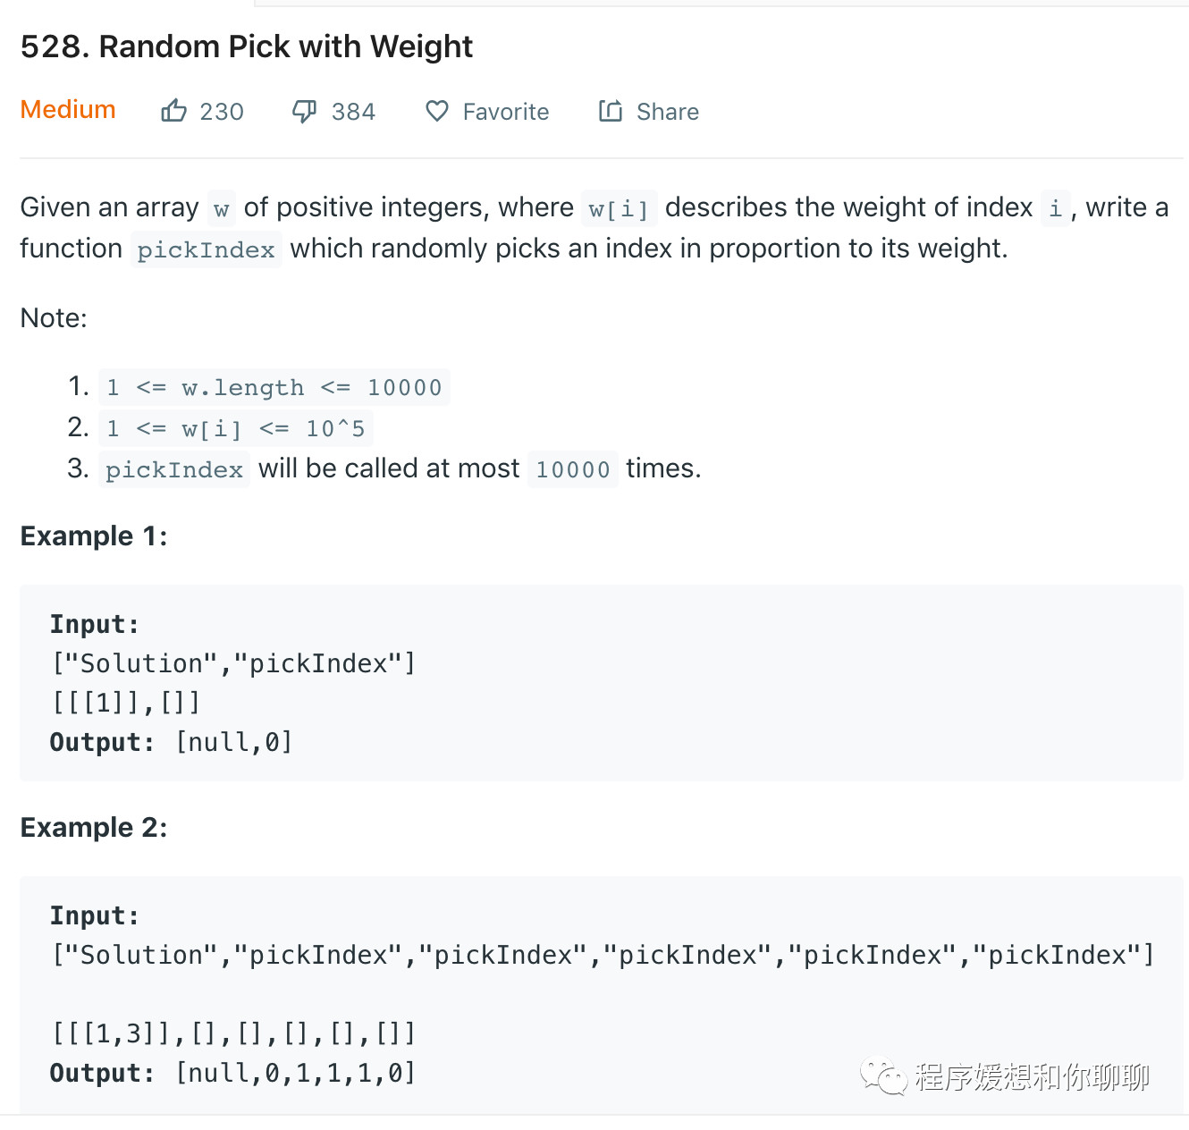Click the Example 2 output "[null,0,1,1,1,0]"
The image size is (1189, 1130).
point(296,1073)
